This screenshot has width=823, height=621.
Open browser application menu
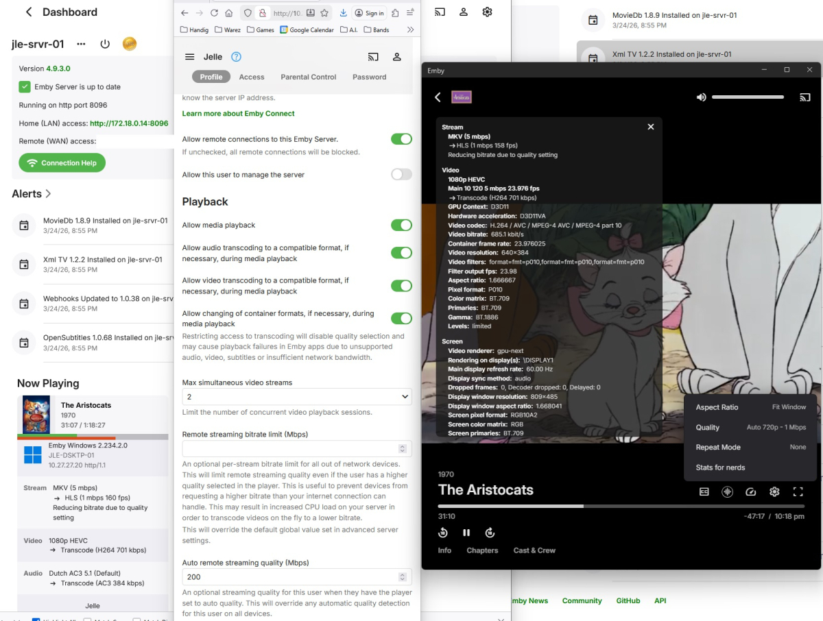click(x=410, y=13)
